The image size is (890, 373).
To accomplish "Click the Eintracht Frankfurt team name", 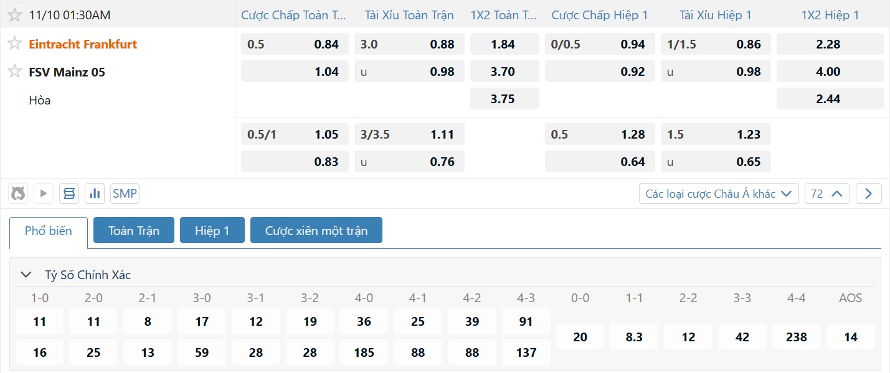I will [83, 44].
